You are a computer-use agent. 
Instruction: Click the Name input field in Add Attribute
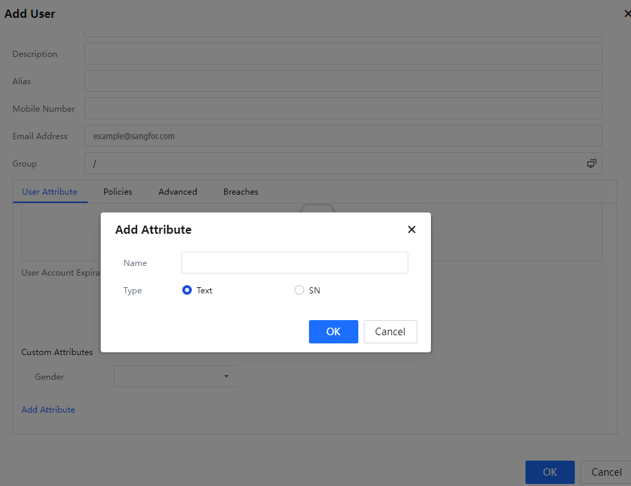295,263
